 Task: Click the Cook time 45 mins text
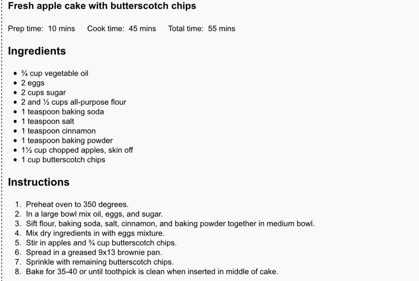pos(122,29)
